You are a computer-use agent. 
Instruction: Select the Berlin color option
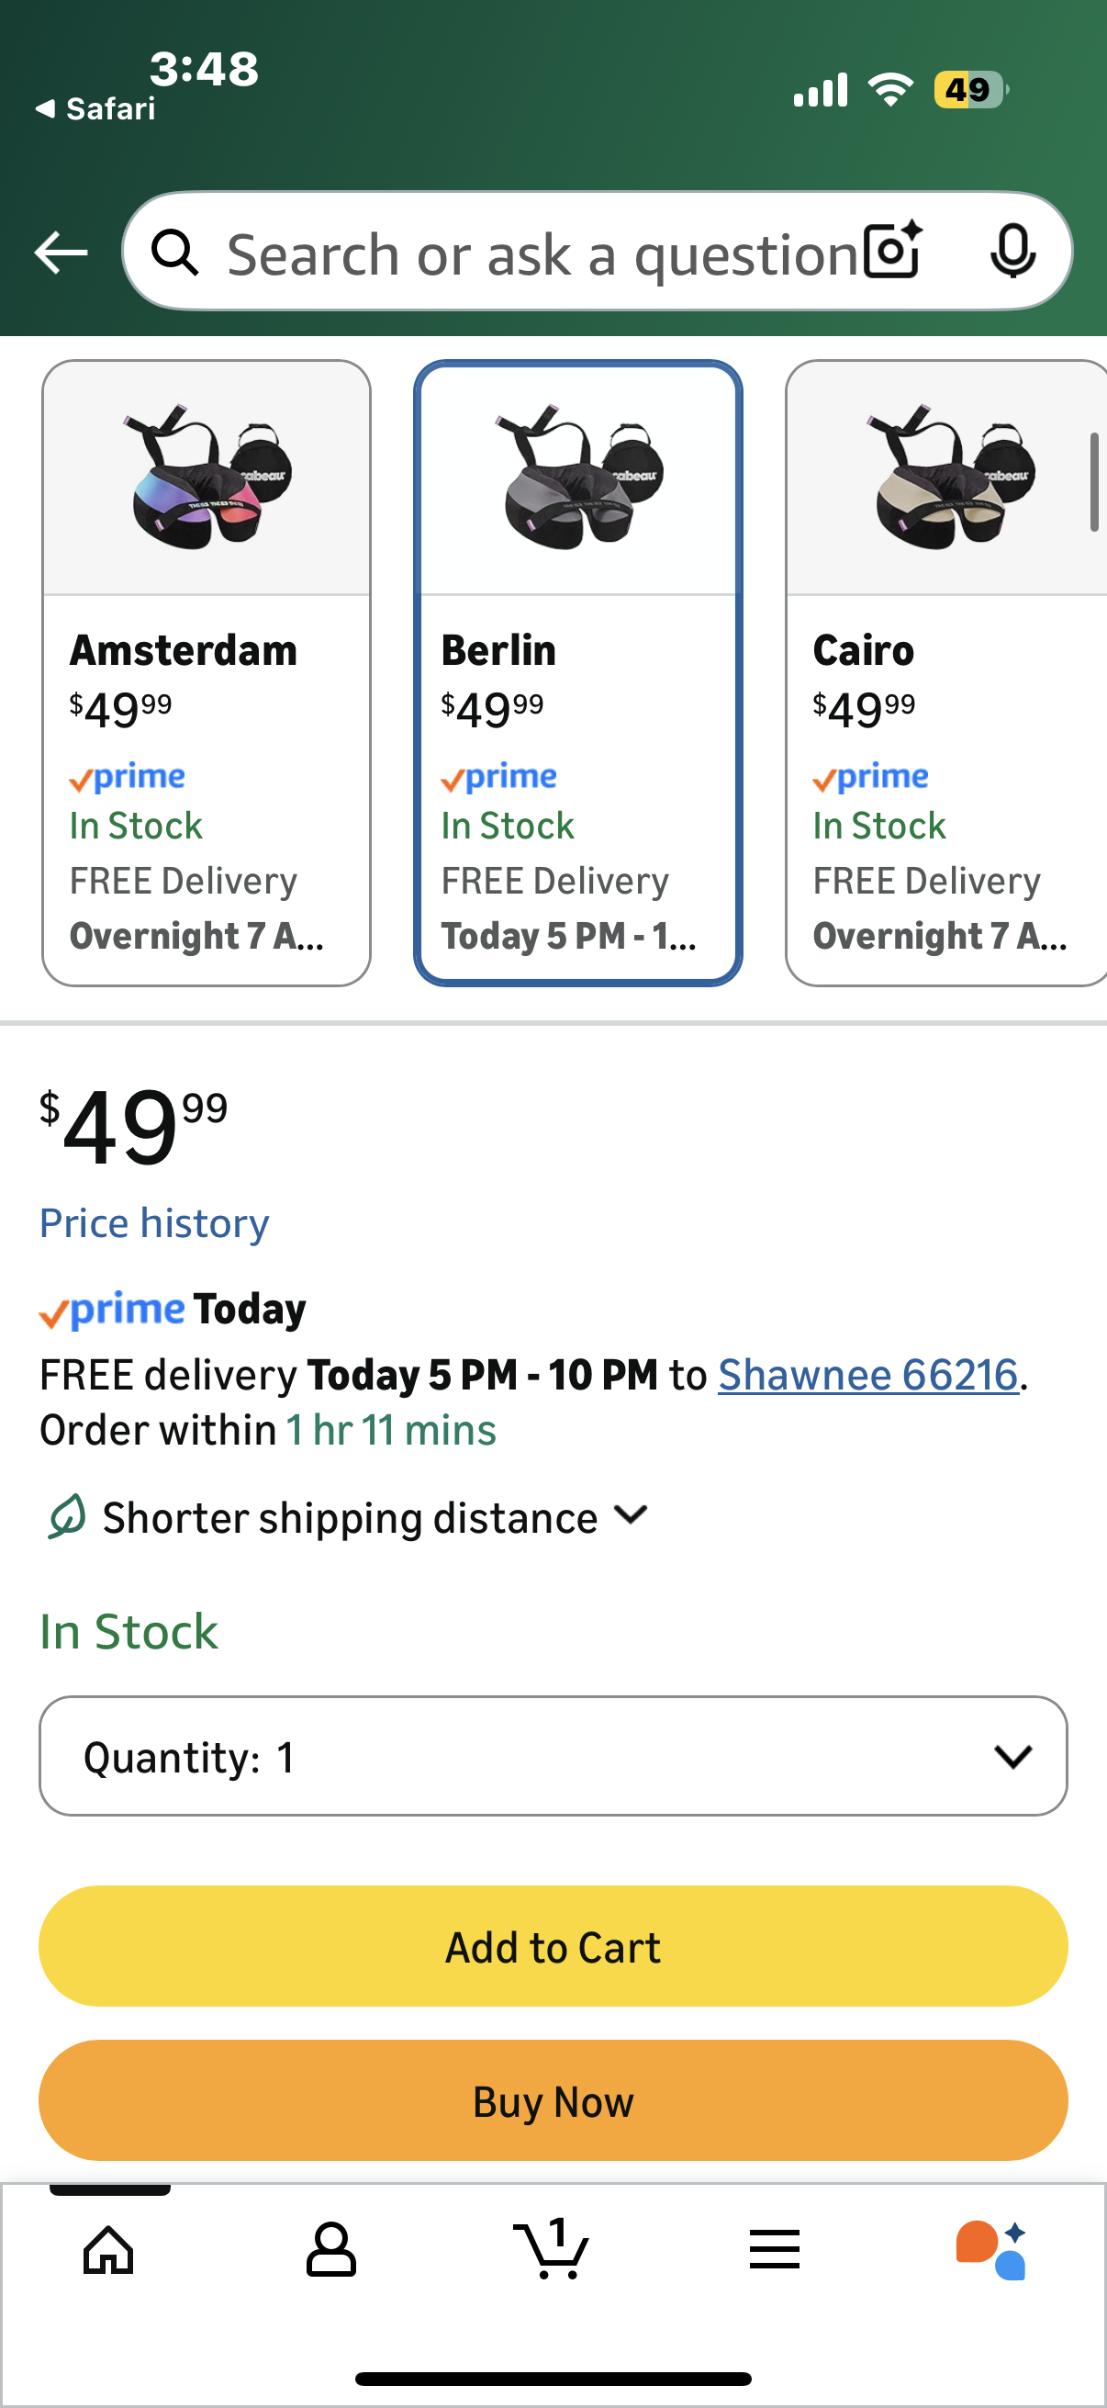click(577, 672)
